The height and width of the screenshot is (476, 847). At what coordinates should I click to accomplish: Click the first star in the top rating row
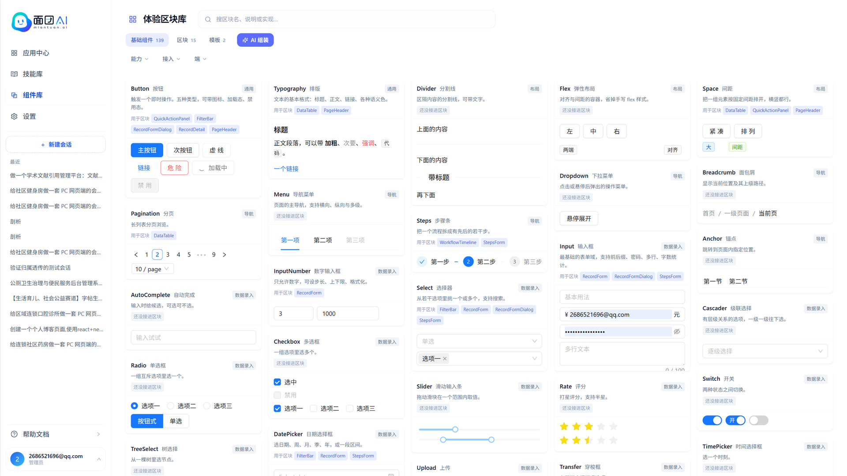coord(564,426)
